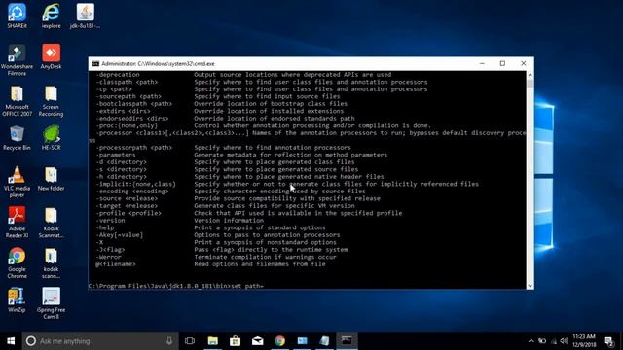Open the Microsoft OFFICE 2007 folder
Screen dimensions: 623x350
click(x=17, y=101)
